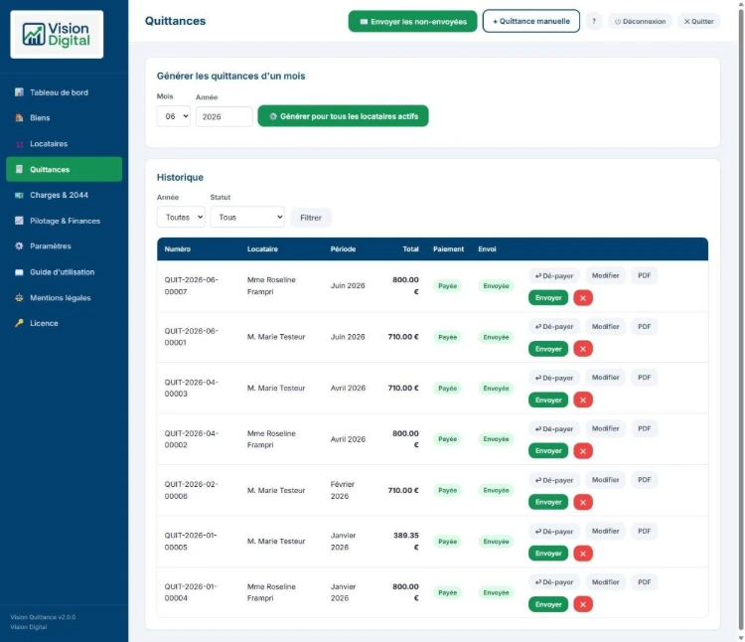Click the Période column header
Screen dimensions: 745x642
click(x=343, y=249)
